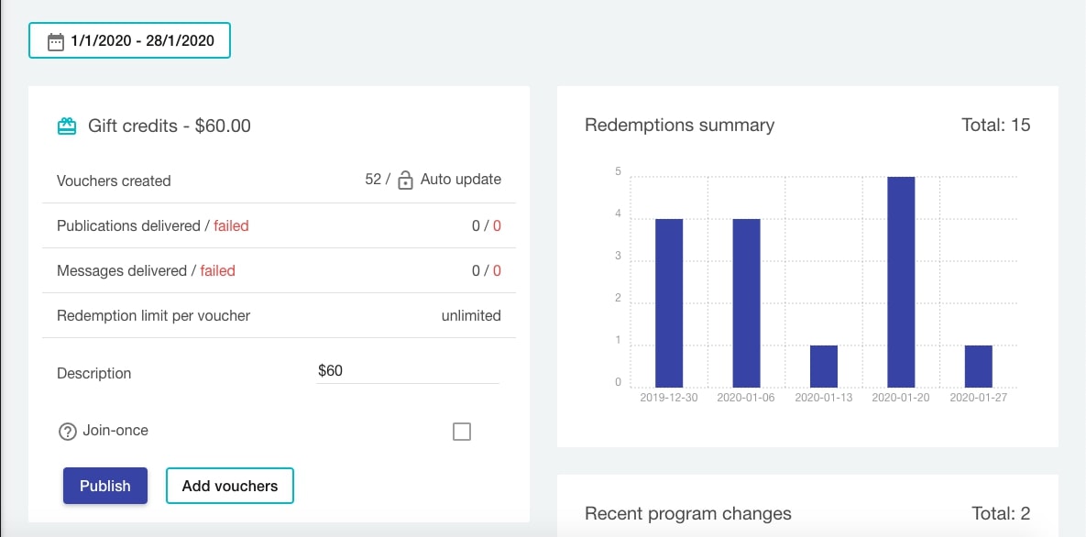This screenshot has height=537, width=1086.
Task: Click the 2020-01-13 redemptions bar
Action: click(x=824, y=366)
